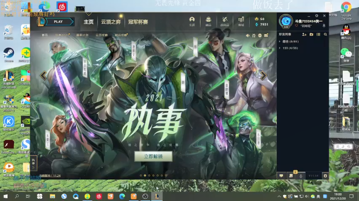
Task: Click the notification bell under summoner name
Action: click(324, 26)
